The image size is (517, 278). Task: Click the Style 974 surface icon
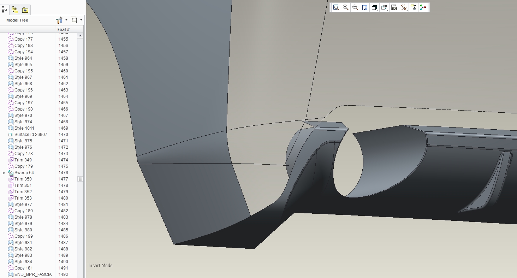[11, 122]
